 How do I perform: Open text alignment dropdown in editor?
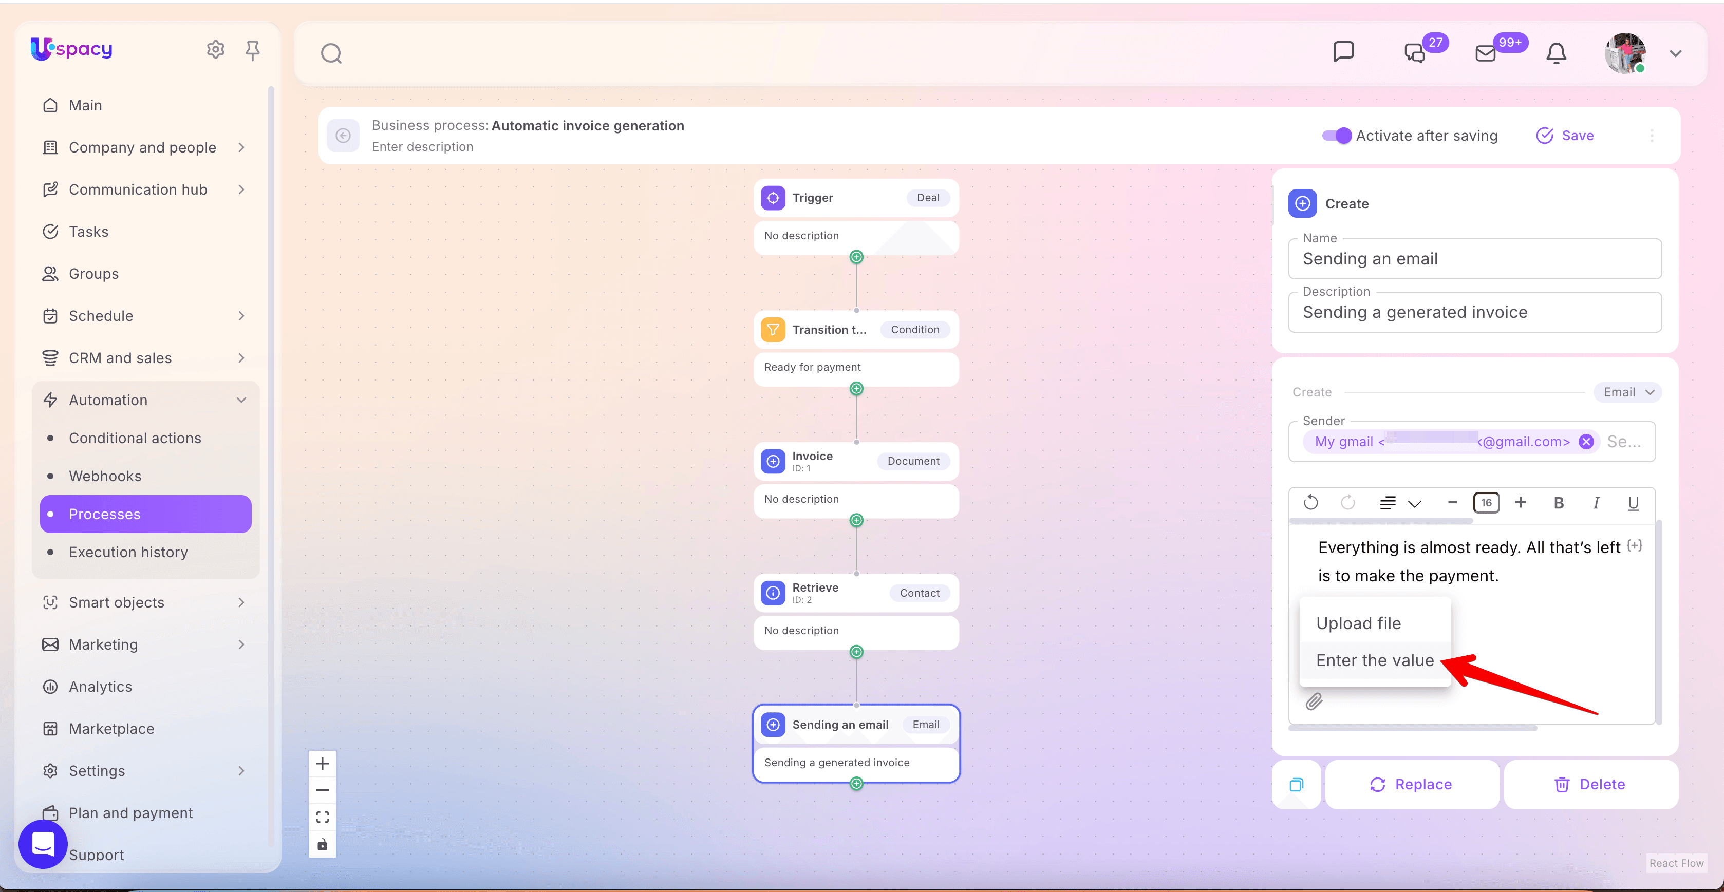tap(1399, 503)
